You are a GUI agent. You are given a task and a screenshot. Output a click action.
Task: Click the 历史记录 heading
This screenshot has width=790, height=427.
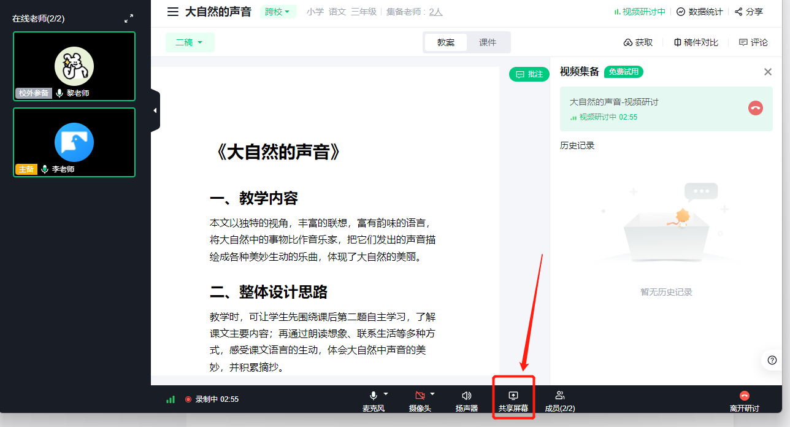pos(577,145)
